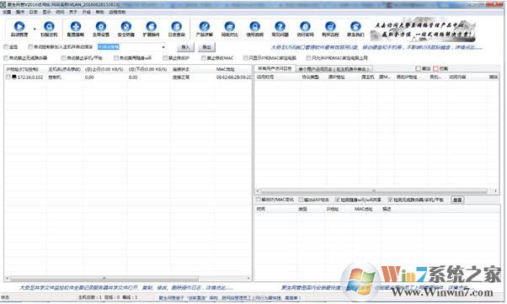
Task: Open the 配置策略 policy configuration icon
Action: pos(76,26)
